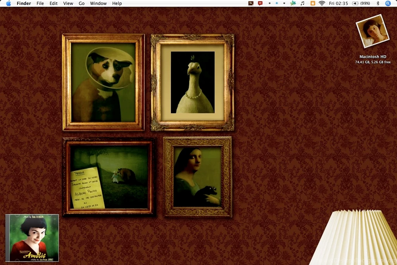Open the music note menu bar item
The width and height of the screenshot is (397, 265).
point(302,3)
